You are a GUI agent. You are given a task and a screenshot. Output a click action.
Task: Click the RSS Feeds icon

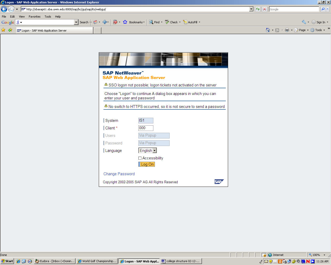point(277,30)
